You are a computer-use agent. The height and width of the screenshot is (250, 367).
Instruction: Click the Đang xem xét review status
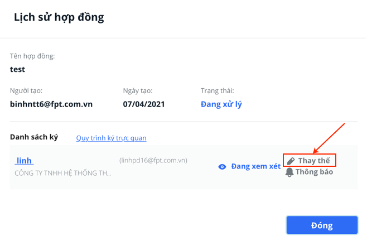256,166
